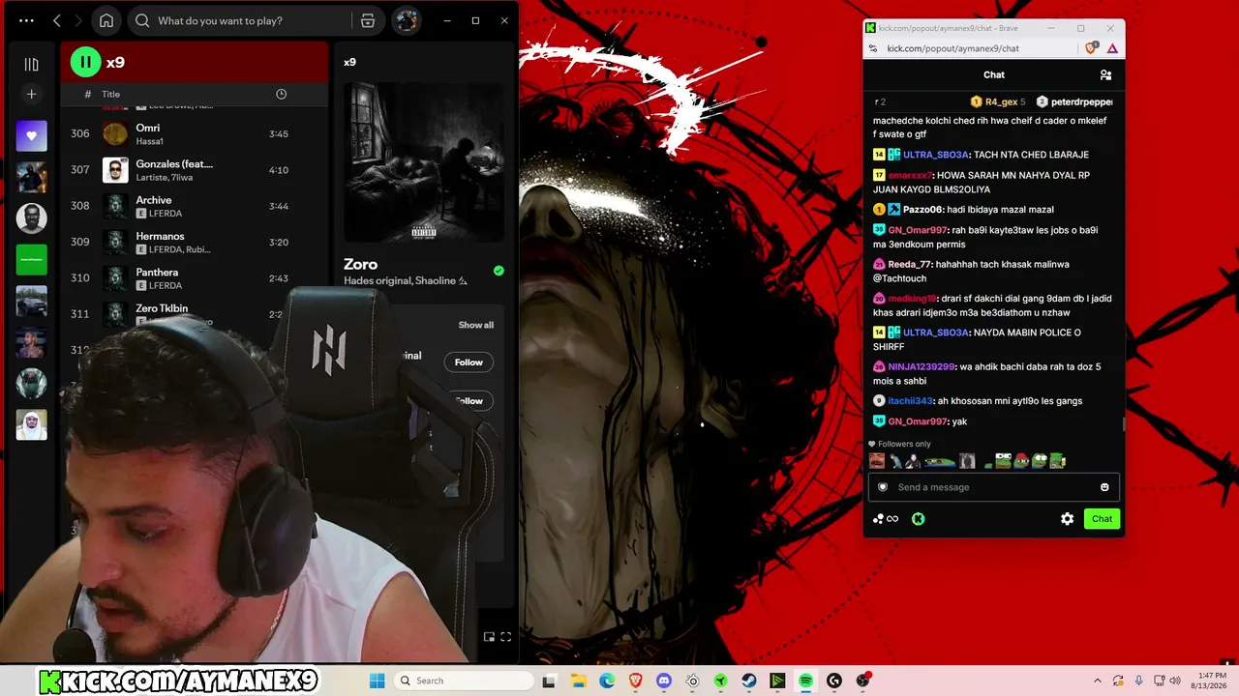Screen dimensions: 1239x696
Task: Open chat settings gear
Action: pos(1067,519)
